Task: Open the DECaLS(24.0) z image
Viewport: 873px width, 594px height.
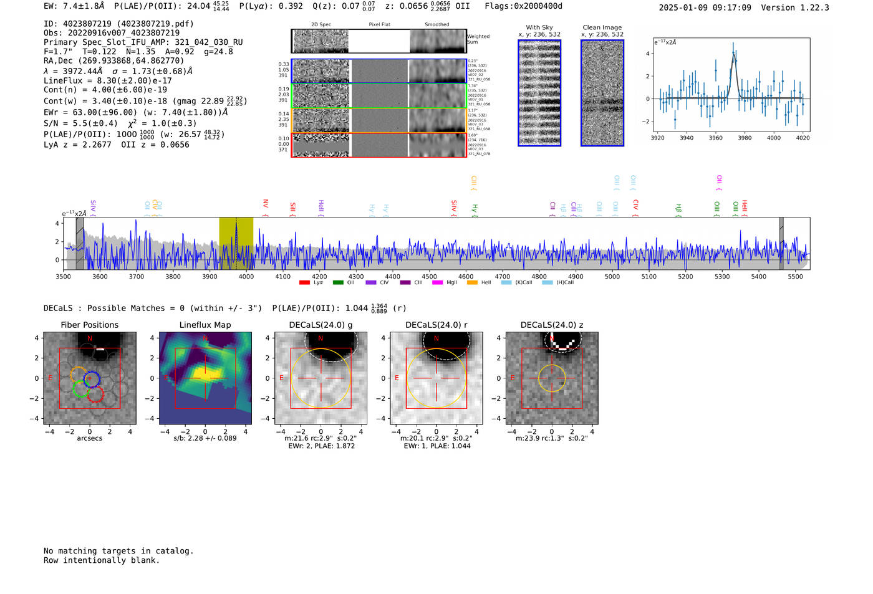Action: (x=552, y=378)
